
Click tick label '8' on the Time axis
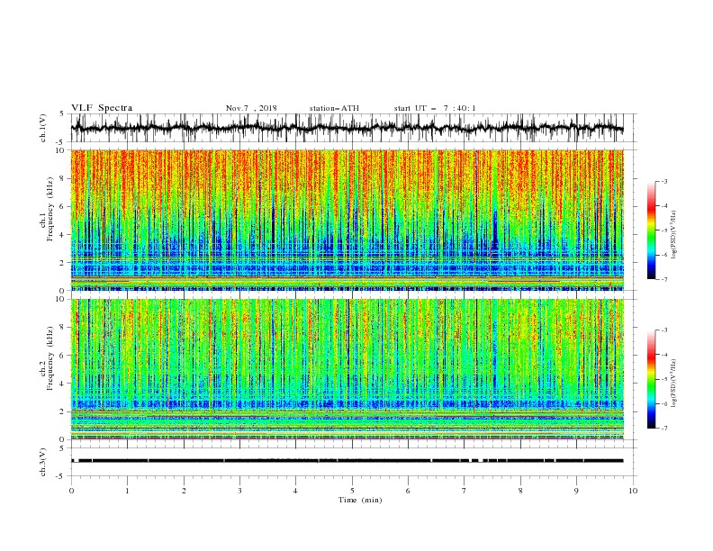coord(520,491)
